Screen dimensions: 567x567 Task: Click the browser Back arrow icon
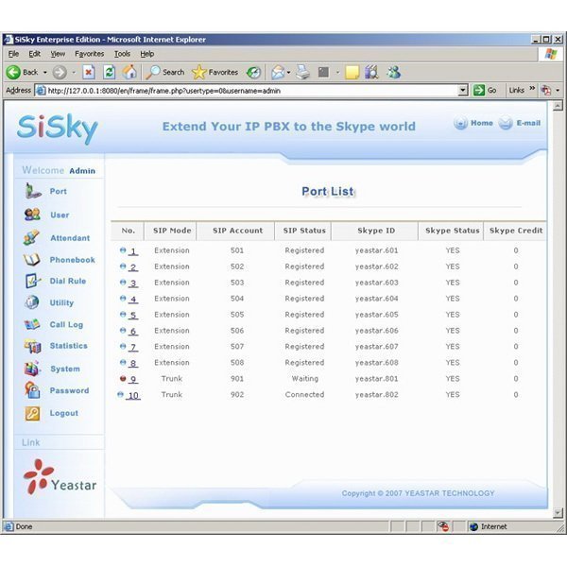(13, 73)
